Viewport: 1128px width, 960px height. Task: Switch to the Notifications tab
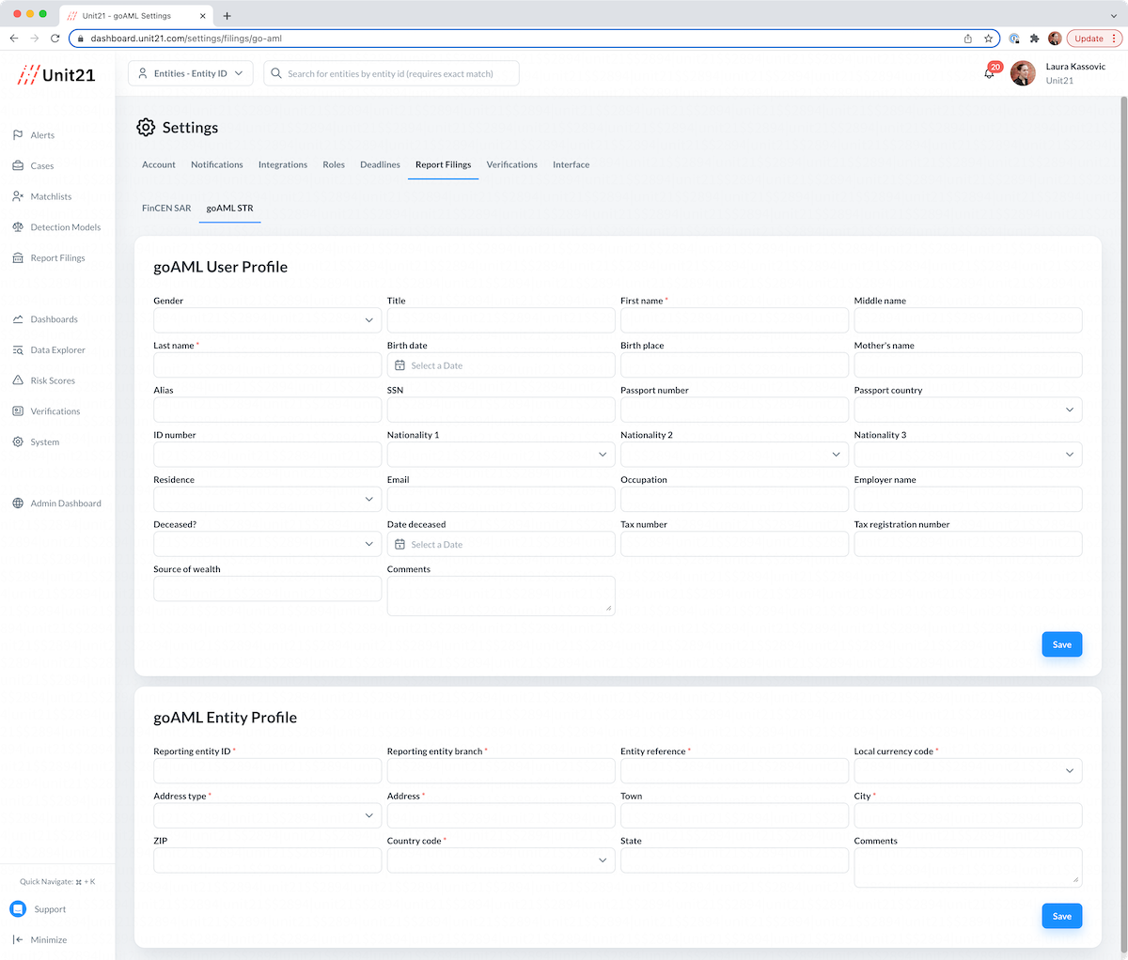click(x=217, y=164)
